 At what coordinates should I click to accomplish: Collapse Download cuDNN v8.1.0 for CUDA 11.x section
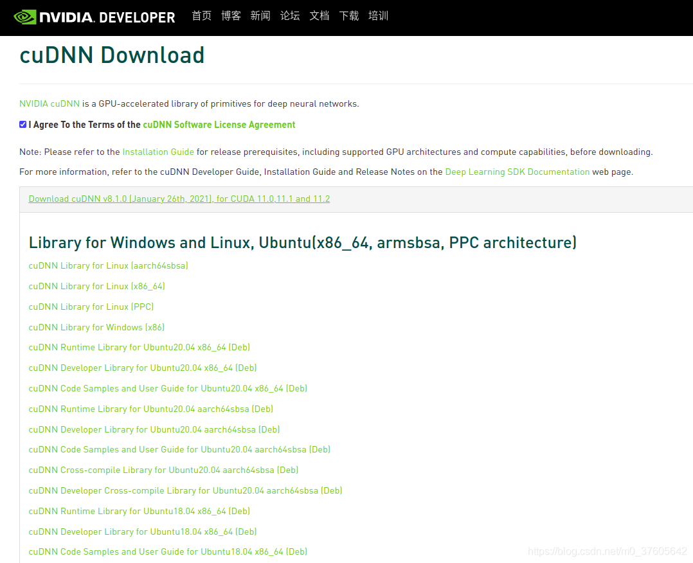179,199
